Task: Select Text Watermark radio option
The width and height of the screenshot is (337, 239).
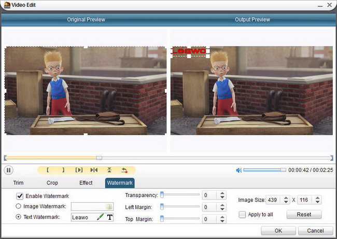Action: 19,217
